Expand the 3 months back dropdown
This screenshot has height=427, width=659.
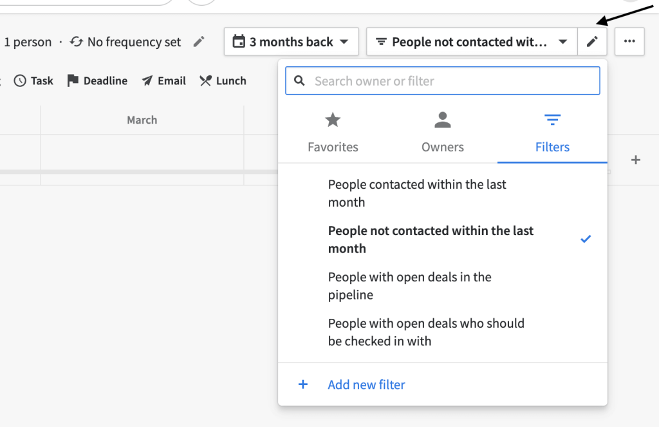(x=343, y=41)
